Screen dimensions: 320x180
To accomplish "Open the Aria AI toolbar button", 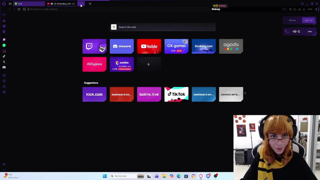I will 310,9.
